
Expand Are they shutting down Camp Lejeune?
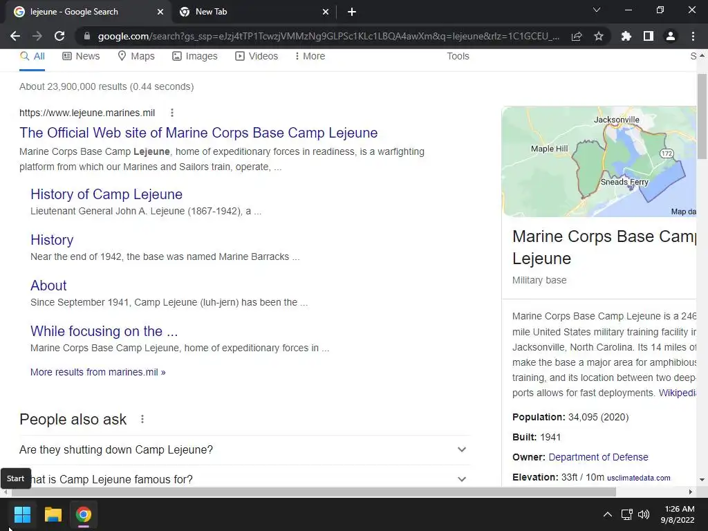pos(245,449)
